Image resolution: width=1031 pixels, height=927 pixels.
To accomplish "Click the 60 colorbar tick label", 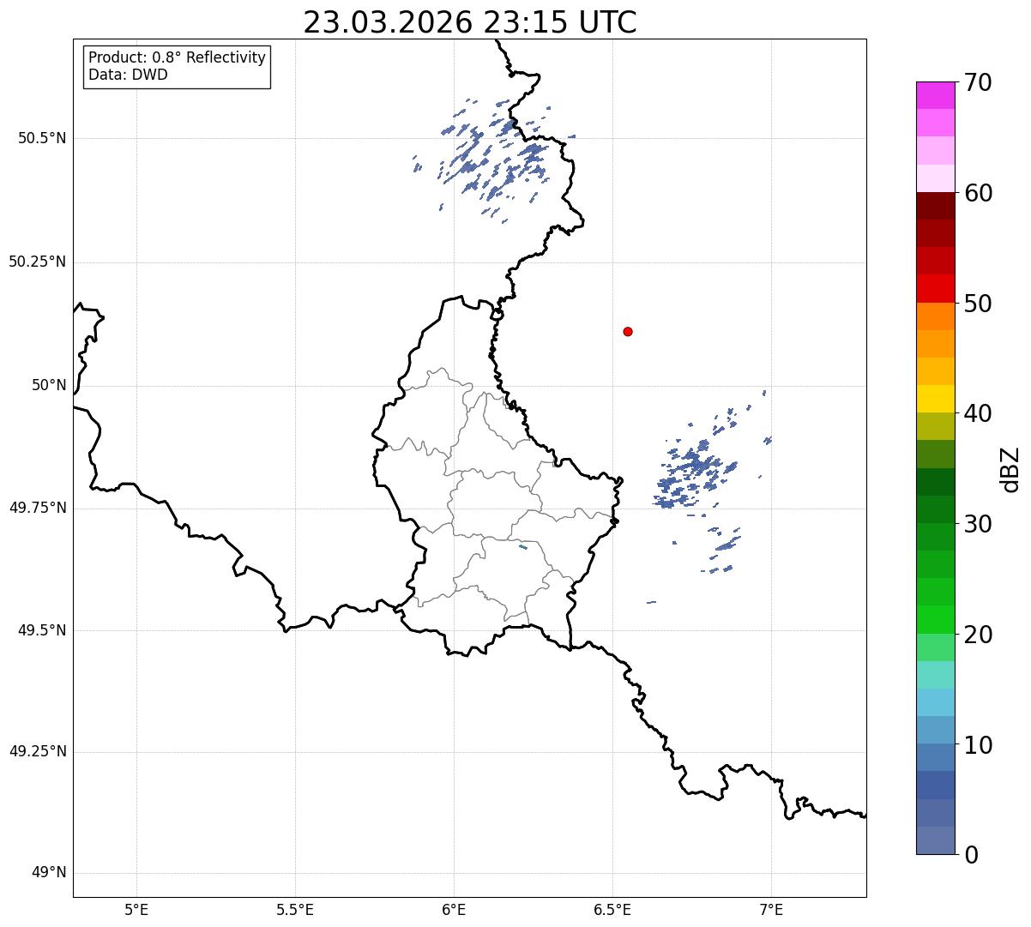I will coord(978,193).
